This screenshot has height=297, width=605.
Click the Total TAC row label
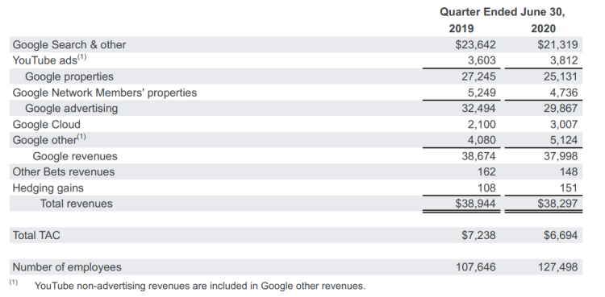(36, 235)
